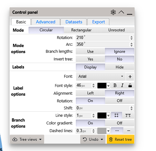The width and height of the screenshot is (156, 151).
Task: Select Rectangular display mode
Action: click(81, 30)
